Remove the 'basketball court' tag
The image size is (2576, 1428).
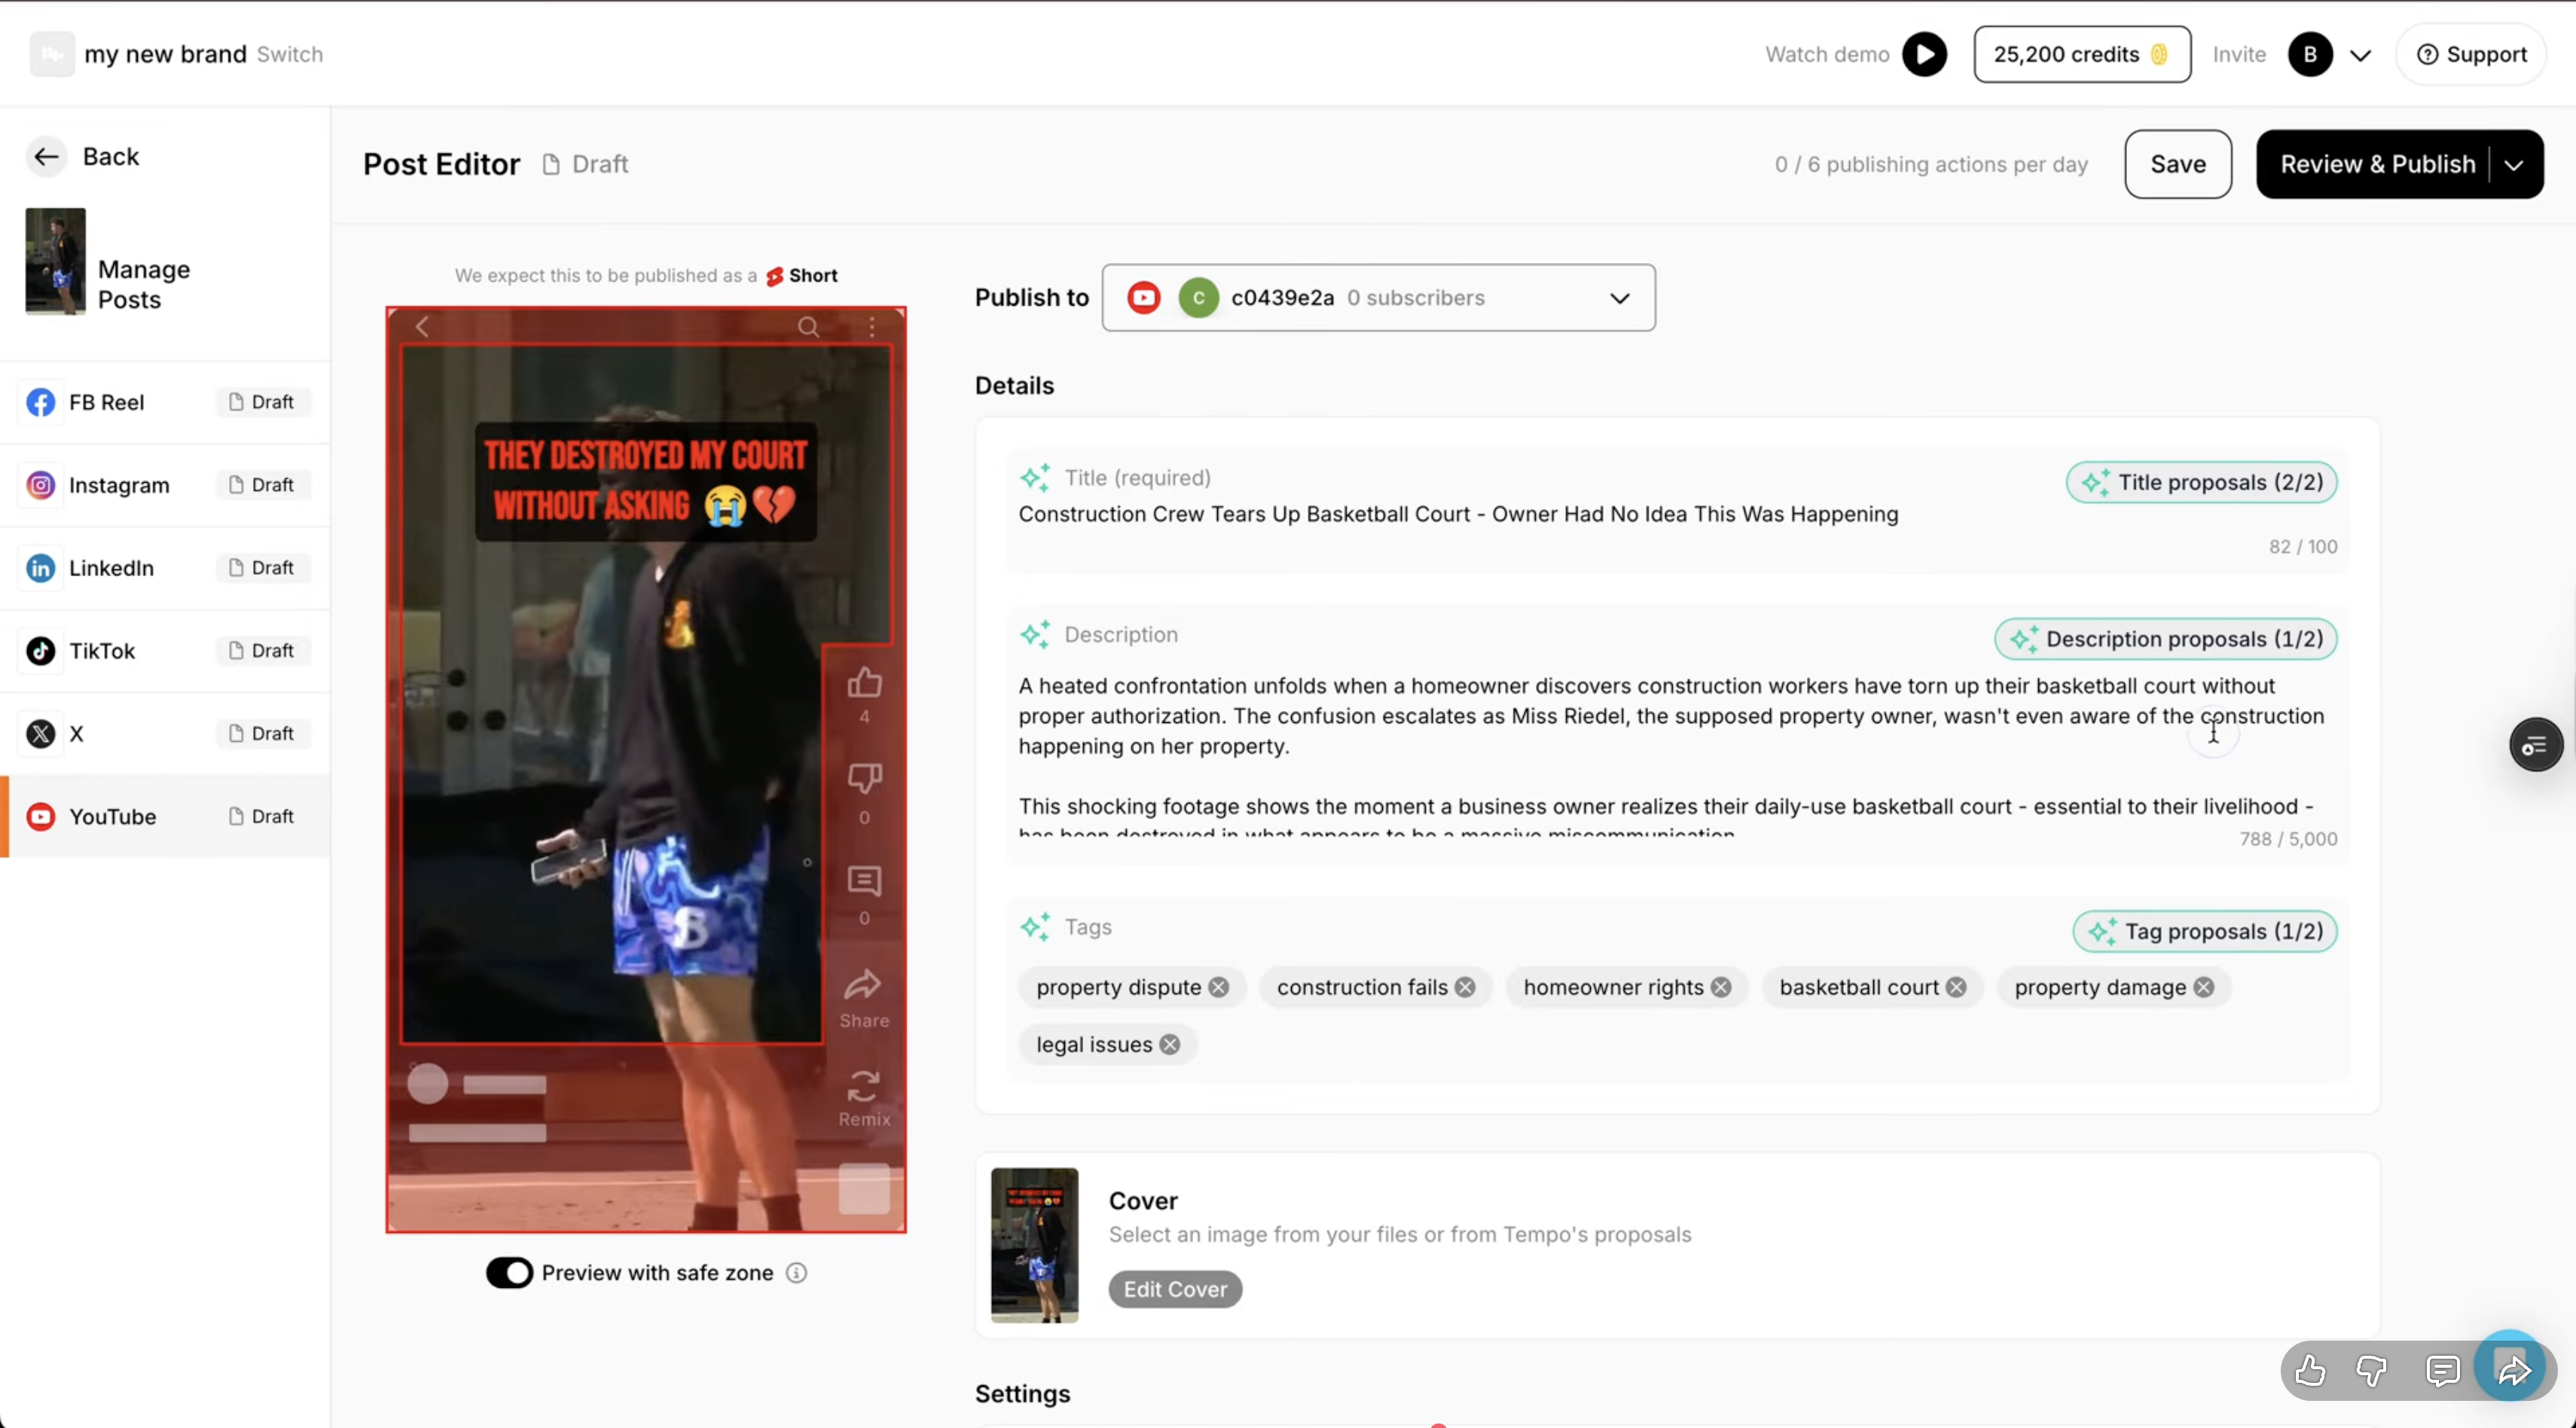click(x=1956, y=987)
